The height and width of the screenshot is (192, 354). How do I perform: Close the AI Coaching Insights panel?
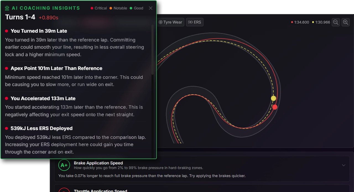click(150, 8)
